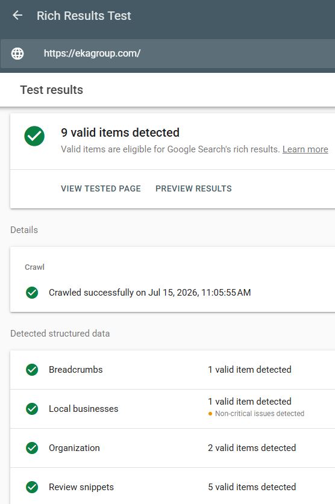This screenshot has height=504, width=335.
Task: Click the Breadcrumbs green check icon
Action: [32, 370]
